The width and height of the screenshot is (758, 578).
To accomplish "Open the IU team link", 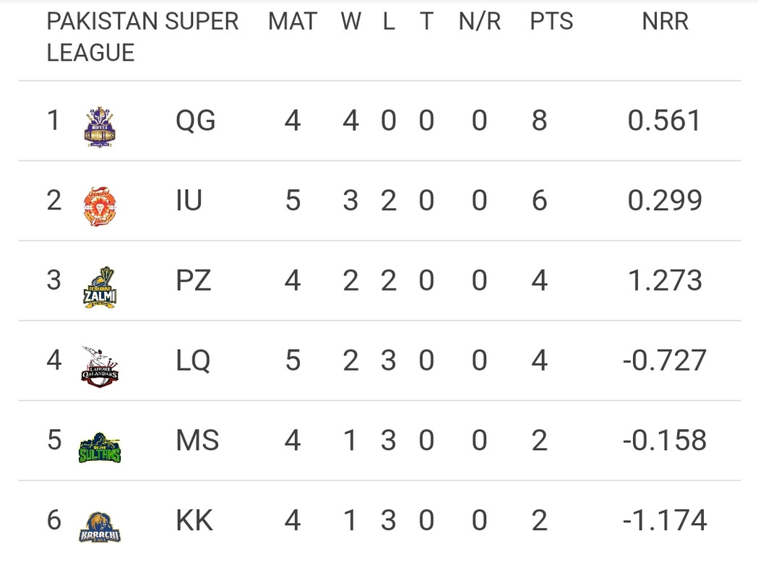I will [x=189, y=200].
